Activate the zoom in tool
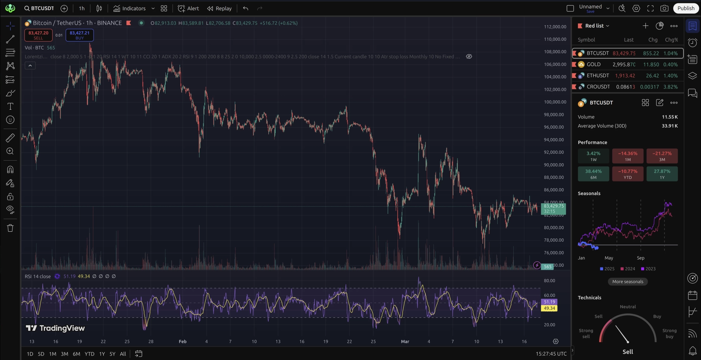Viewport: 701px width, 360px height. coord(10,151)
